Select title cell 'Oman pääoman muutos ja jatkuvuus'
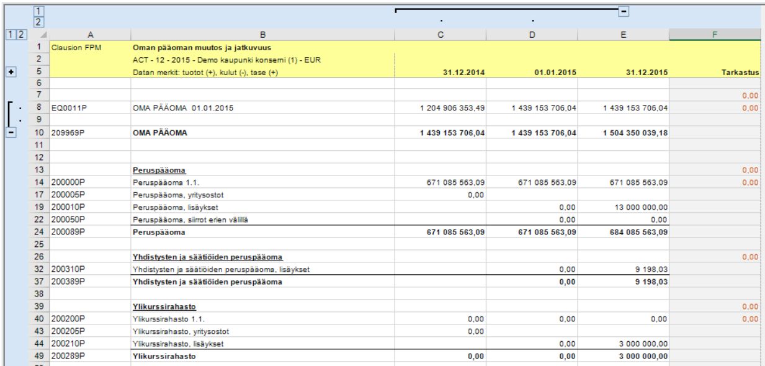 pyautogui.click(x=263, y=47)
